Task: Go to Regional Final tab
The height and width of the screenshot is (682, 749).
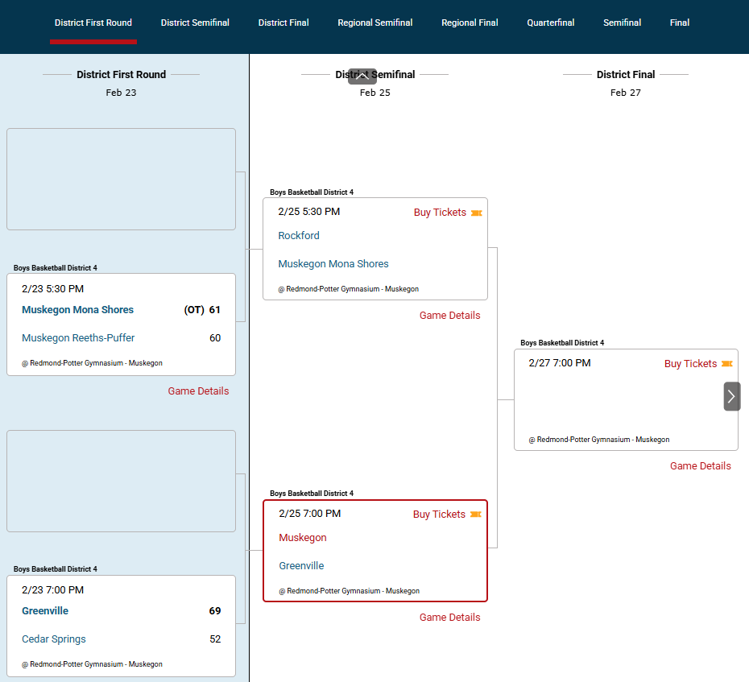Action: click(470, 23)
